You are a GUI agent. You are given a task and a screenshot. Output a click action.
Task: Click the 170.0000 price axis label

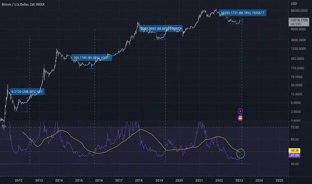pyautogui.click(x=298, y=68)
